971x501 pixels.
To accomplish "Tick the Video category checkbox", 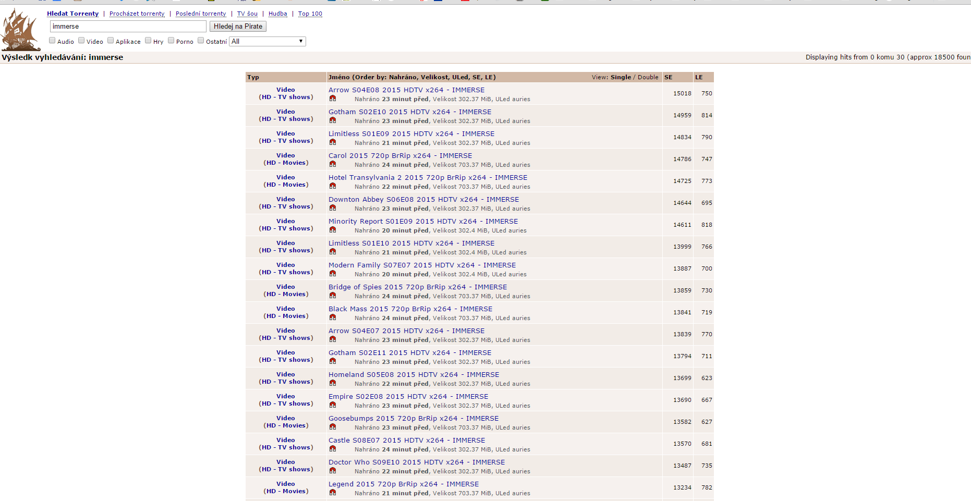I will (x=81, y=41).
